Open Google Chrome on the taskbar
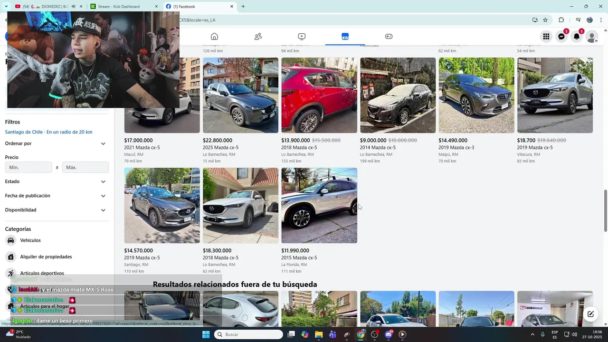 (x=361, y=334)
